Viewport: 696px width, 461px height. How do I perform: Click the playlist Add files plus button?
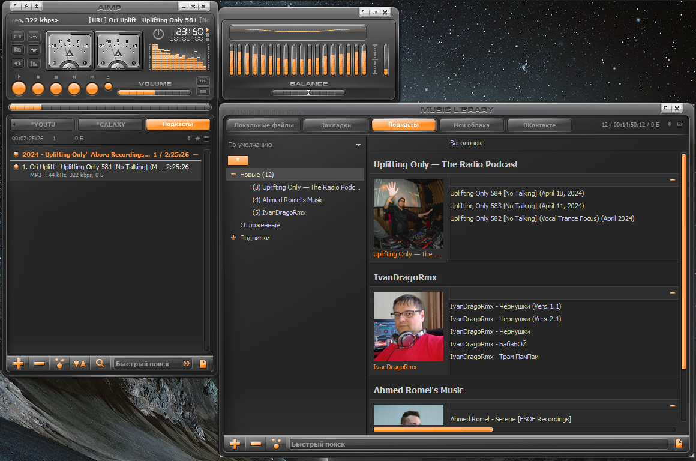(18, 364)
